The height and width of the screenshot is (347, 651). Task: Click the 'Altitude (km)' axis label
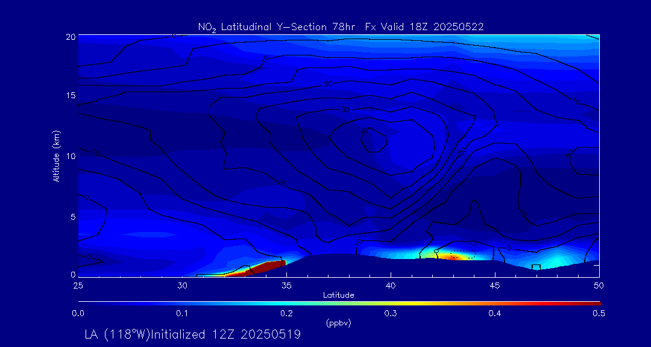click(x=56, y=155)
